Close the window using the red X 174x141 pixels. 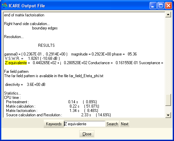tap(168, 5)
